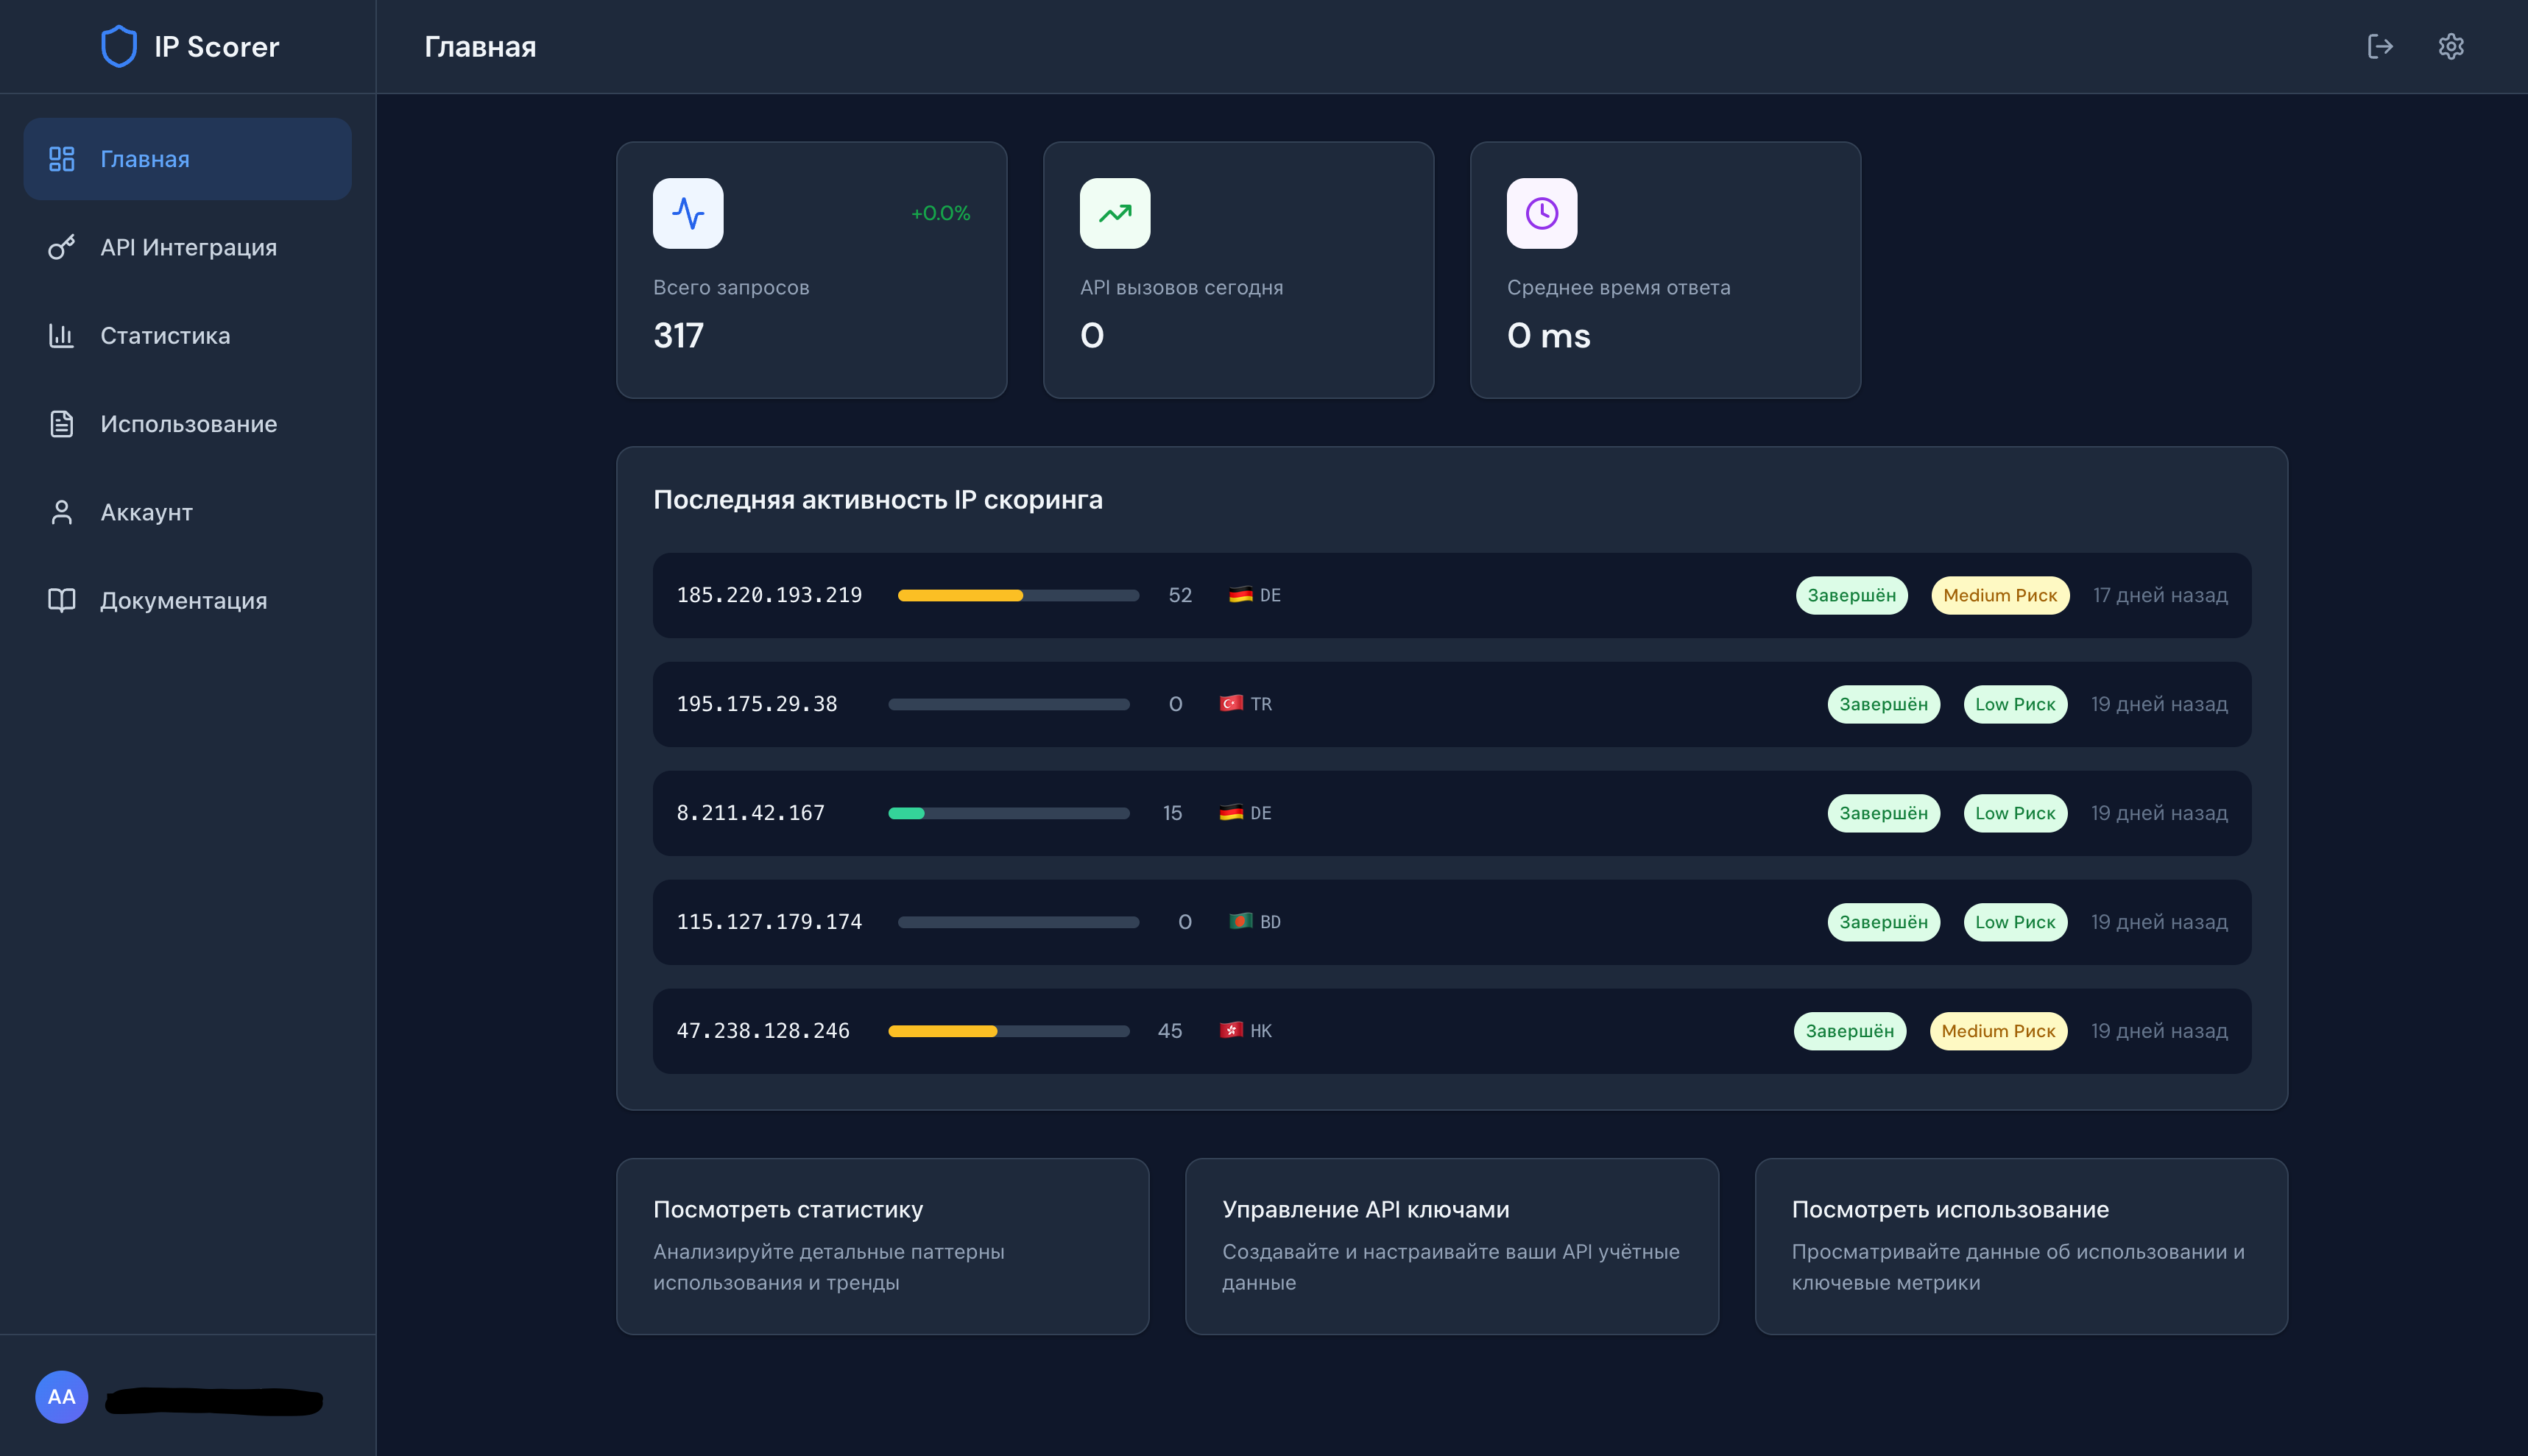
Task: Click the German flag in the 185.220.193.219 row
Action: (x=1241, y=595)
